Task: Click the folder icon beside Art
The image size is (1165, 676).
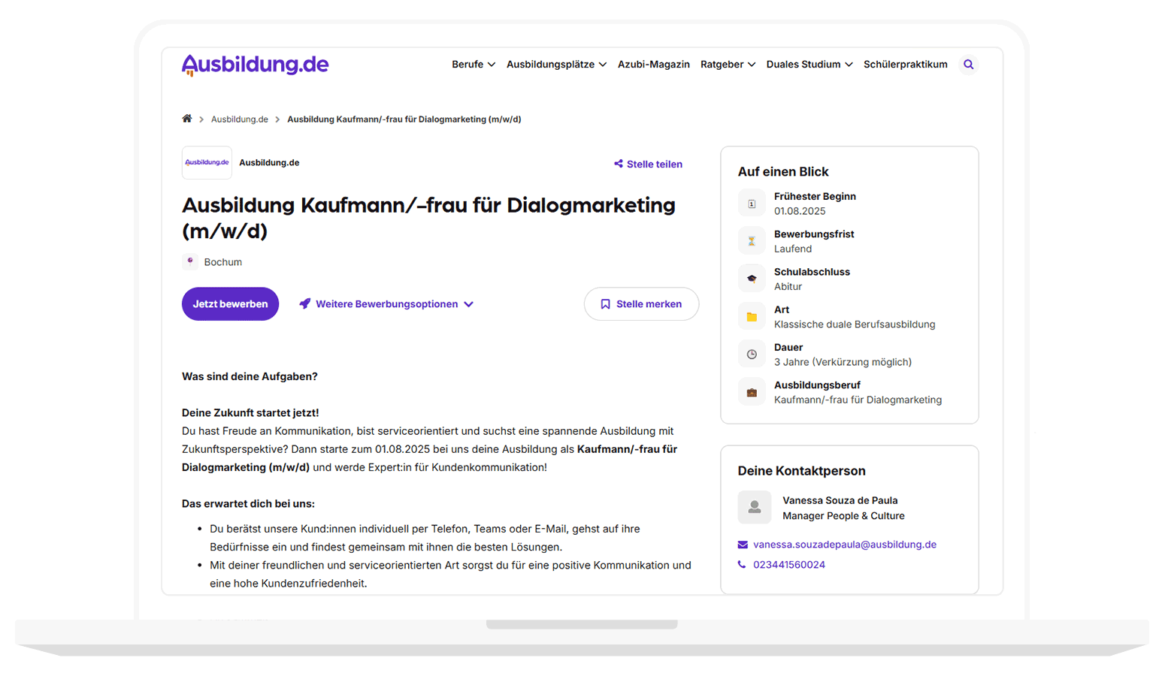Action: click(752, 315)
